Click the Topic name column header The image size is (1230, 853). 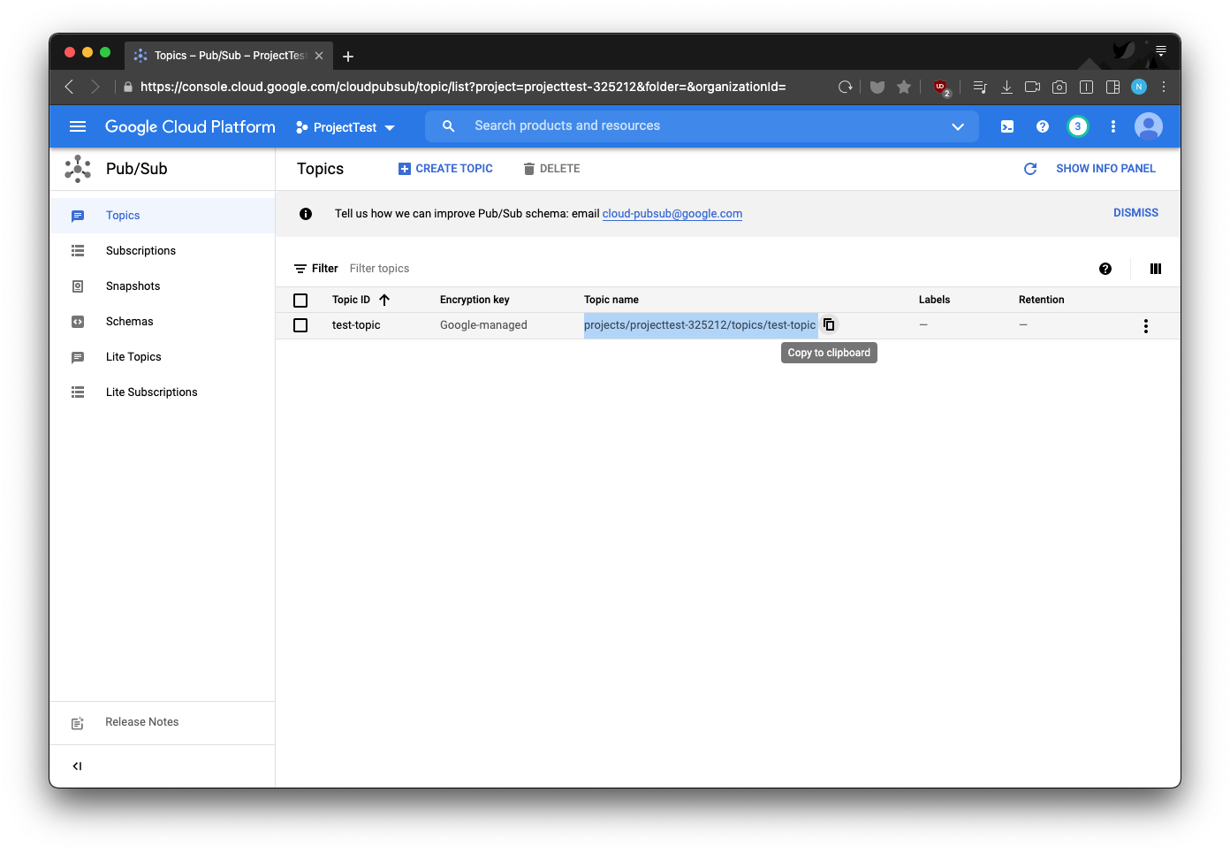pos(611,300)
